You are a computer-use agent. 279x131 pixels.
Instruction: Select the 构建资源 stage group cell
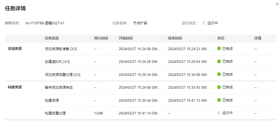(x=15, y=87)
